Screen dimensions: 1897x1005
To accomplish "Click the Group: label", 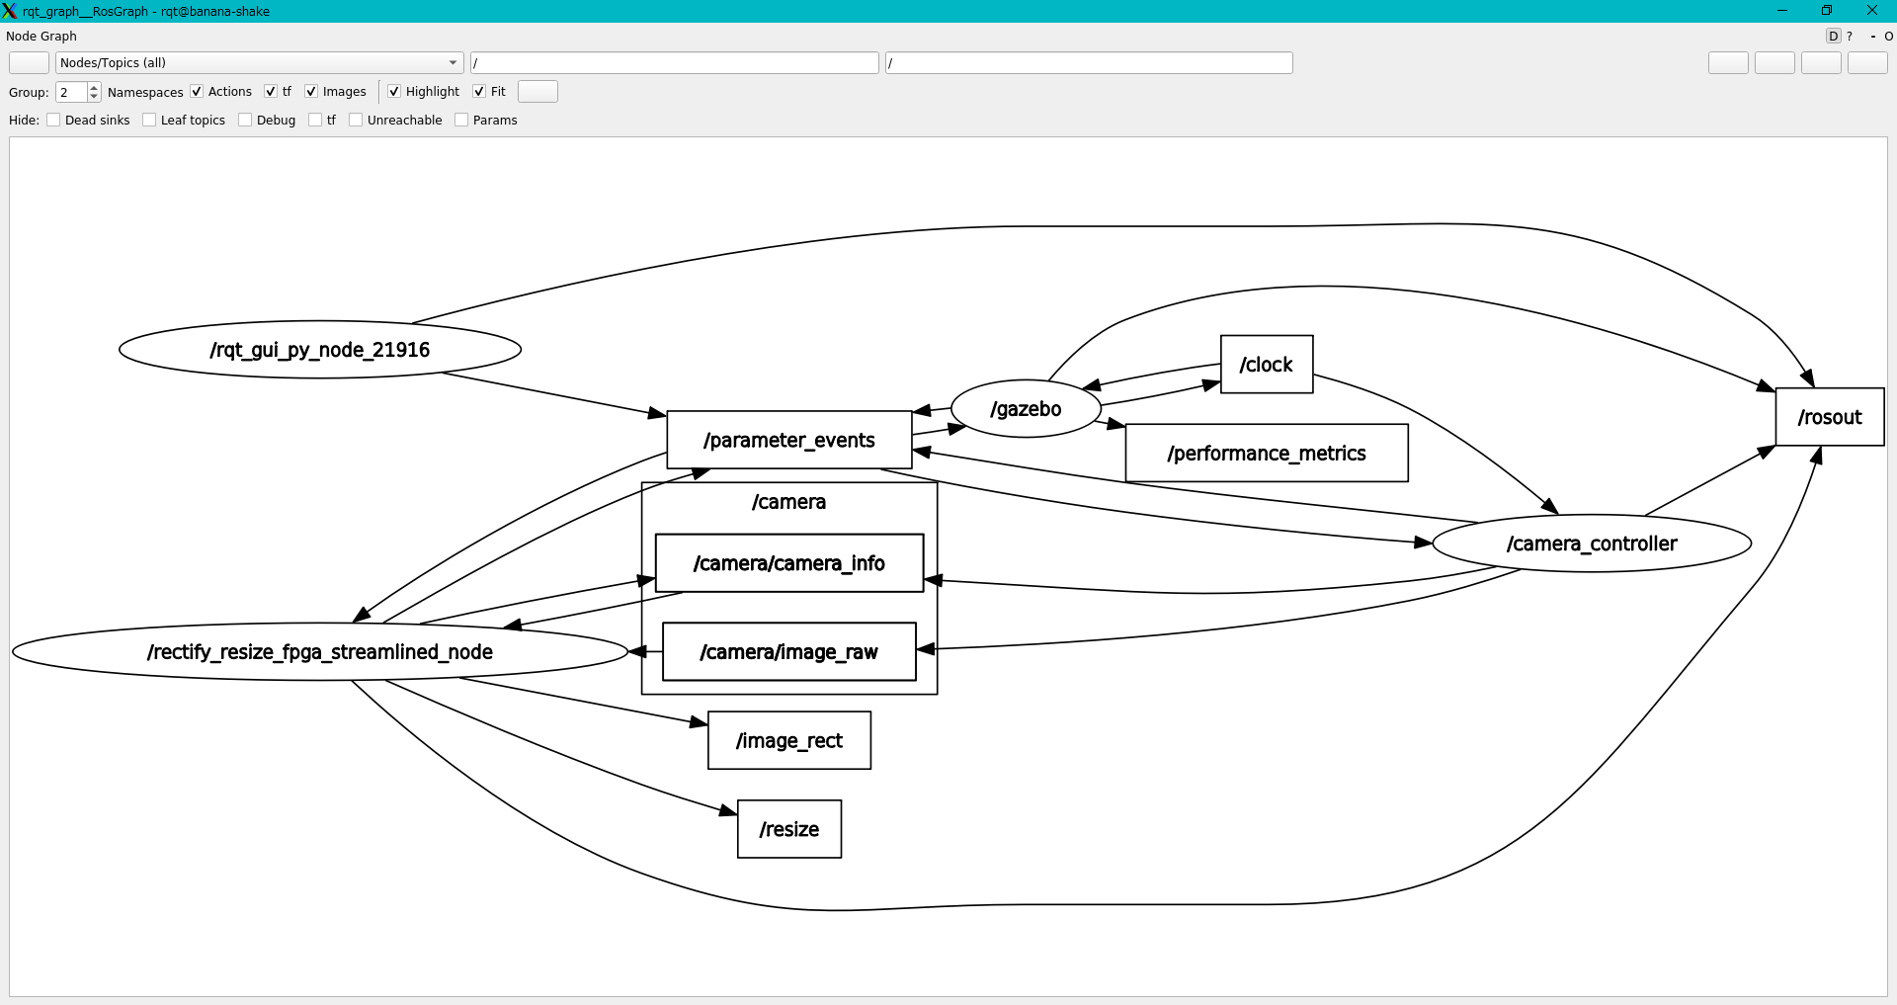I will (29, 92).
